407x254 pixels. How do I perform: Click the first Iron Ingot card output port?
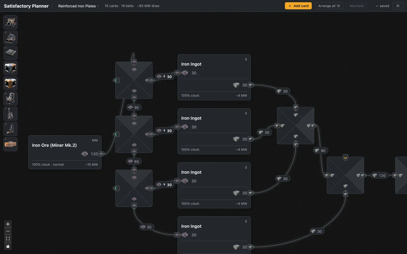pyautogui.click(x=251, y=85)
